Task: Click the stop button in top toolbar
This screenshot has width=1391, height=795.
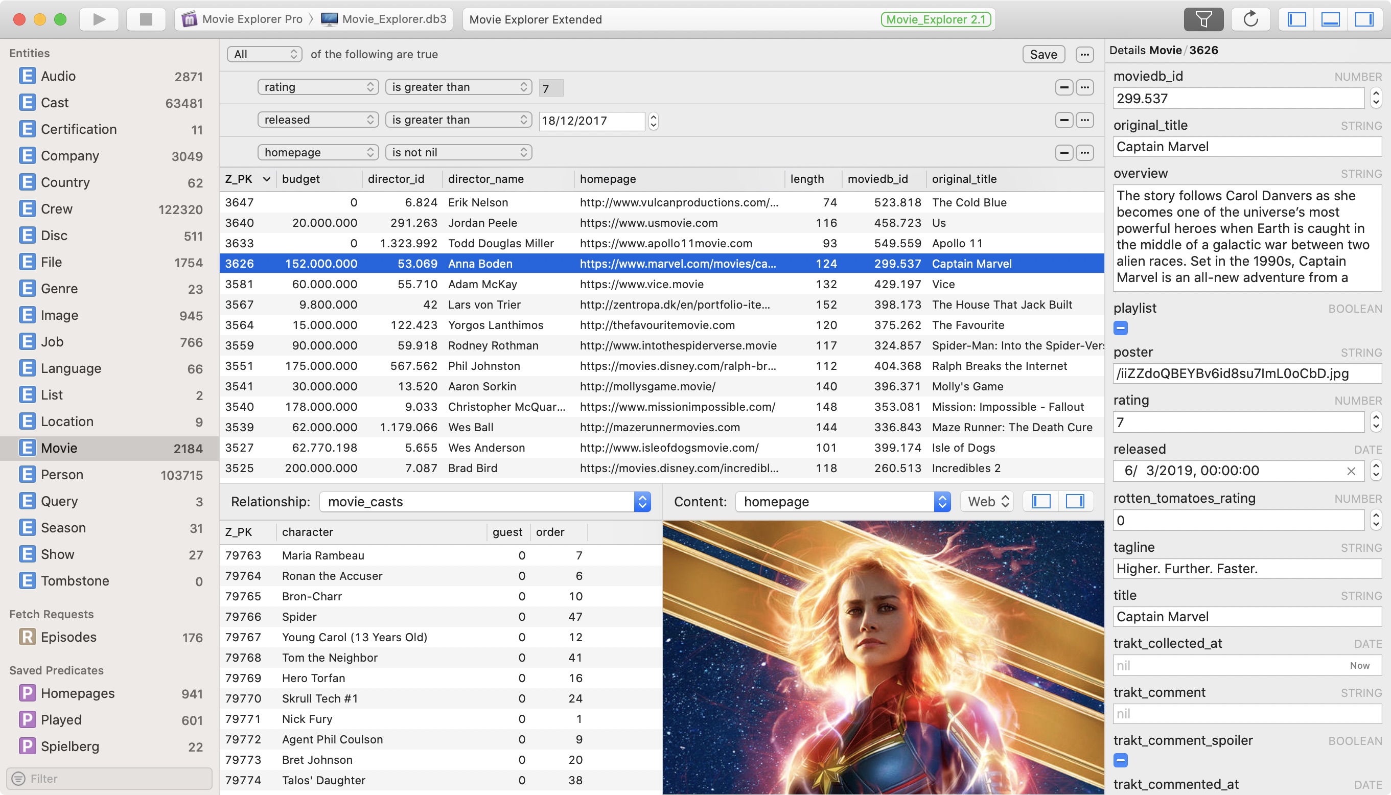Action: coord(144,18)
